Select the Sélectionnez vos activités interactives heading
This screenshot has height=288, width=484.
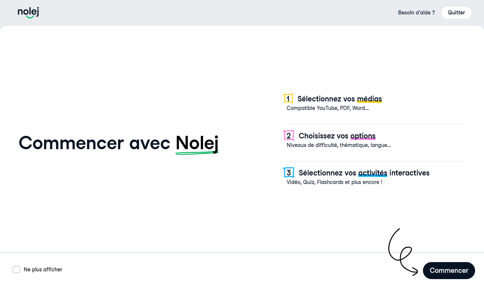tap(364, 173)
